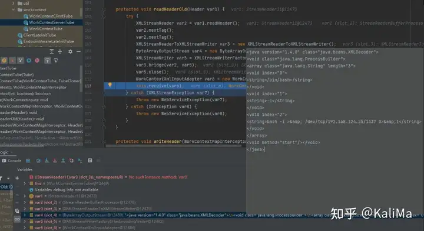Click the Step Over debugger icon

click(x=38, y=160)
